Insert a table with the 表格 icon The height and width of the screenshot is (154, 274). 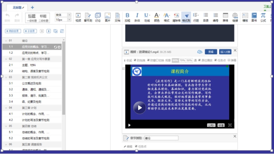pyautogui.click(x=226, y=17)
